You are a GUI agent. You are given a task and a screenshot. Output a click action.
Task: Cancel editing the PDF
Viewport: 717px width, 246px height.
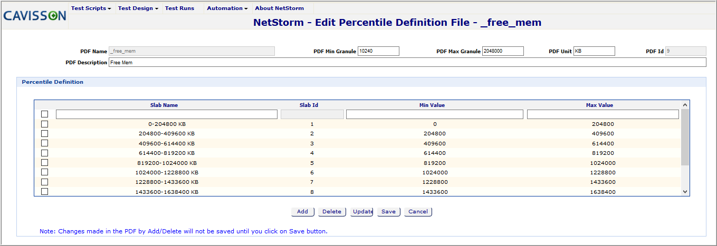pyautogui.click(x=418, y=212)
